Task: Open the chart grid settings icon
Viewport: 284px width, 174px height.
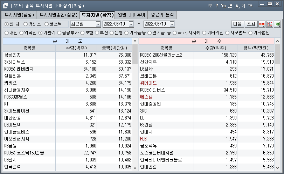Action: 270,24
